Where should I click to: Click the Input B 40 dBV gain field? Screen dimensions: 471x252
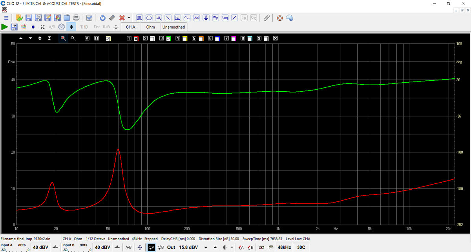(102, 247)
